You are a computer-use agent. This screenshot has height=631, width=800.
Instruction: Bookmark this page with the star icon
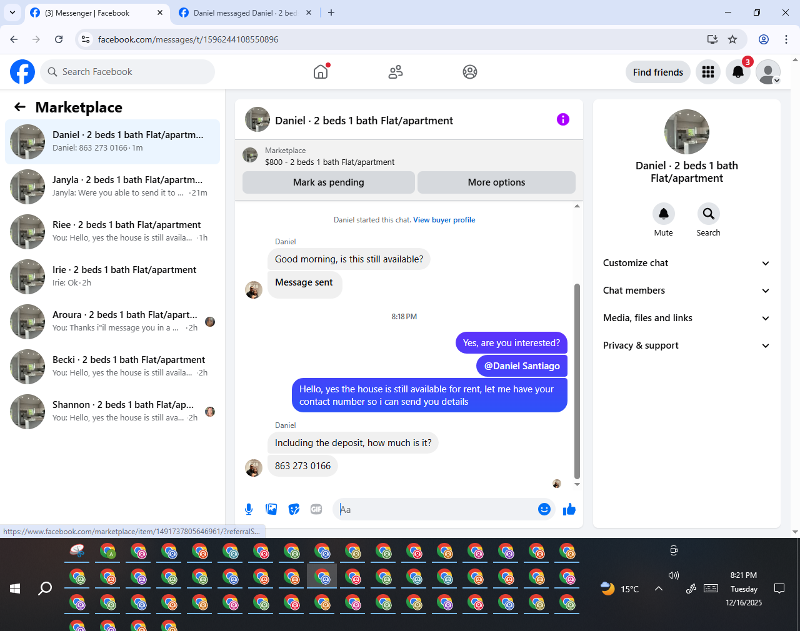click(x=732, y=39)
